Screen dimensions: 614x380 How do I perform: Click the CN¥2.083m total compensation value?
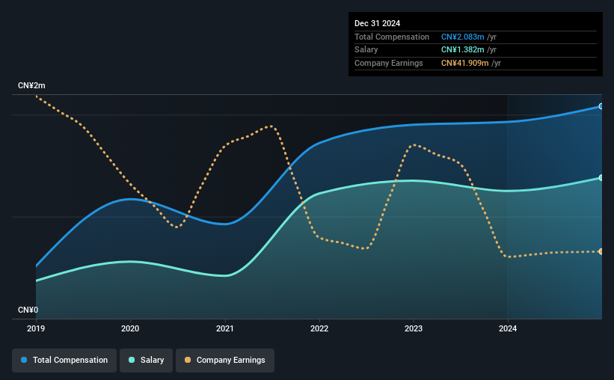pyautogui.click(x=463, y=37)
